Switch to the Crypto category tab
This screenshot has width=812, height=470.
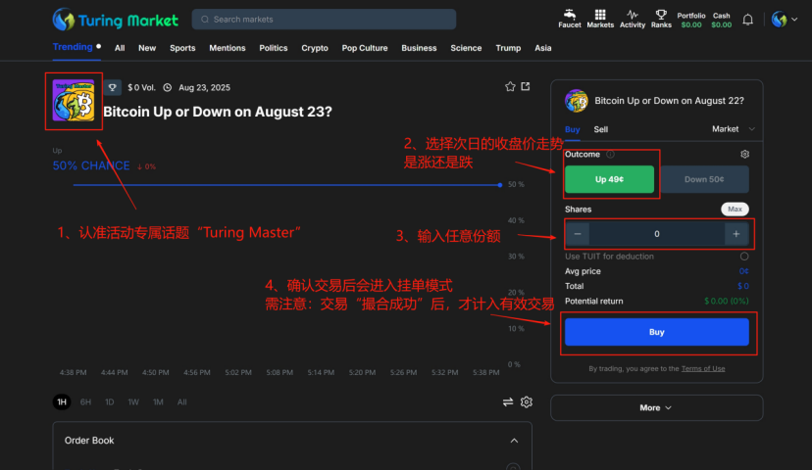315,48
